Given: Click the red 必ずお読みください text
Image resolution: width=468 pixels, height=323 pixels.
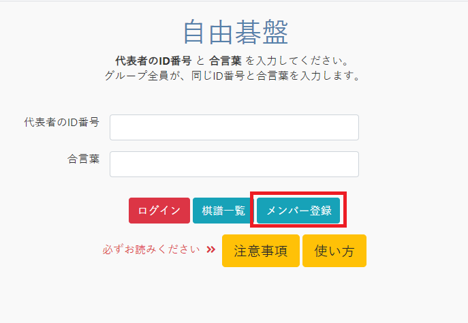Looking at the screenshot, I should tap(151, 249).
